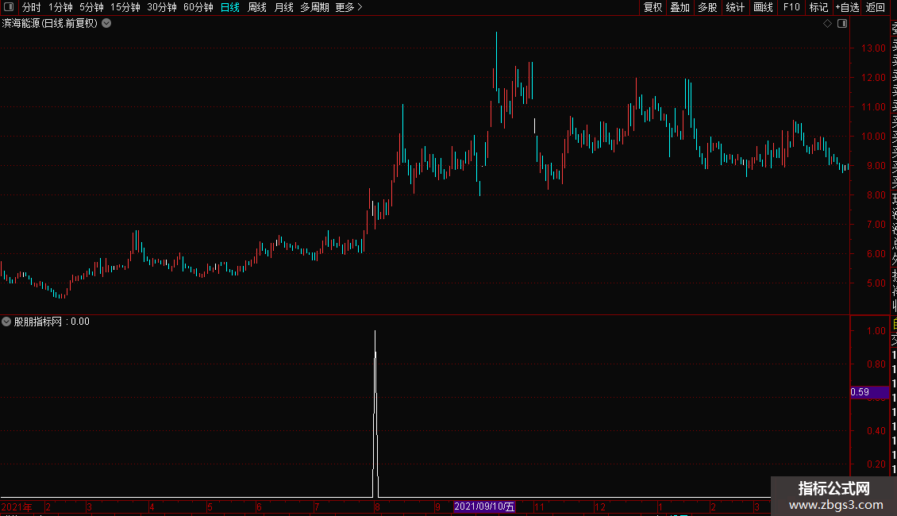Add stock via +自选 button
This screenshot has width=897, height=516.
click(847, 7)
